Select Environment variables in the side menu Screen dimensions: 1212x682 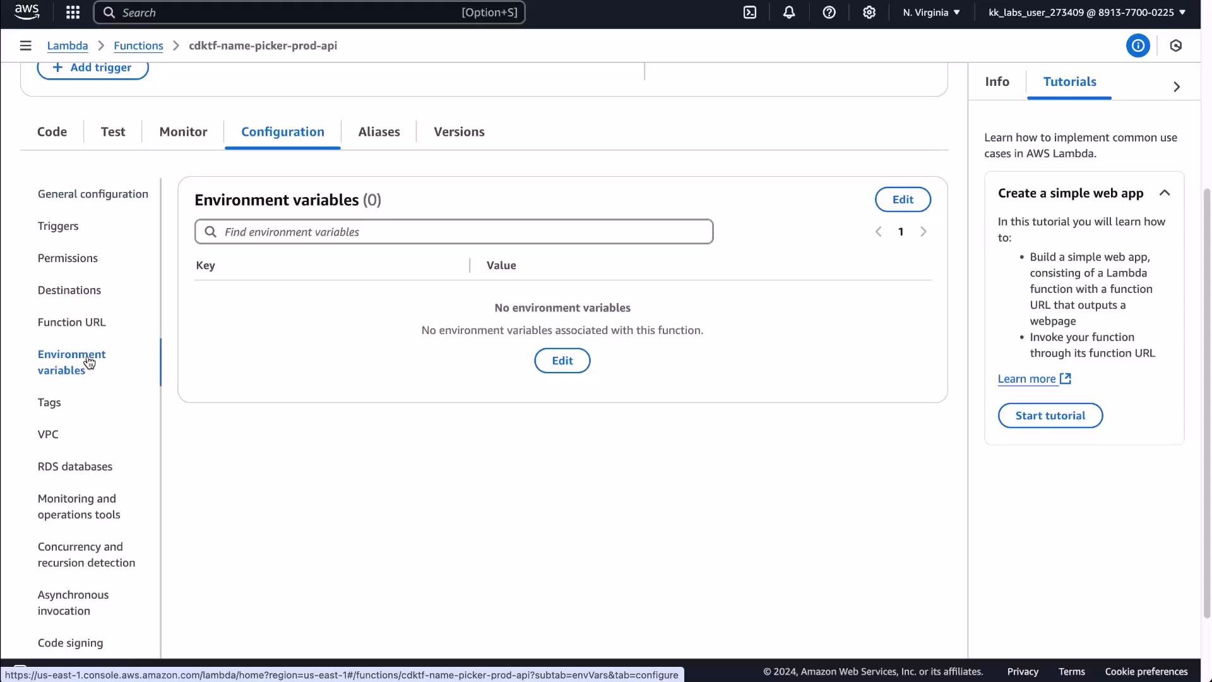72,362
